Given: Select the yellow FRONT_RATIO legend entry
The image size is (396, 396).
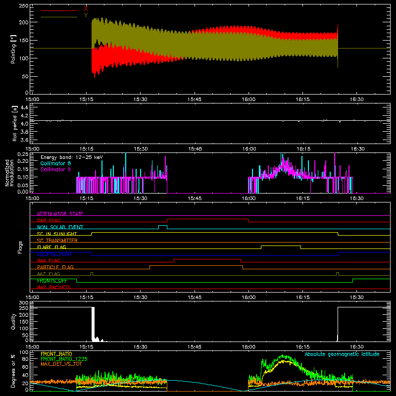Looking at the screenshot, I should (56, 354).
